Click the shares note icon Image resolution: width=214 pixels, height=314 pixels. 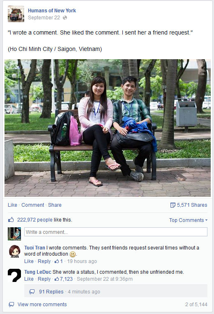173,205
